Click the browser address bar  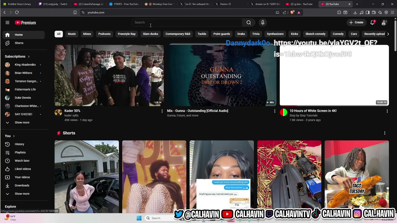(x=180, y=12)
